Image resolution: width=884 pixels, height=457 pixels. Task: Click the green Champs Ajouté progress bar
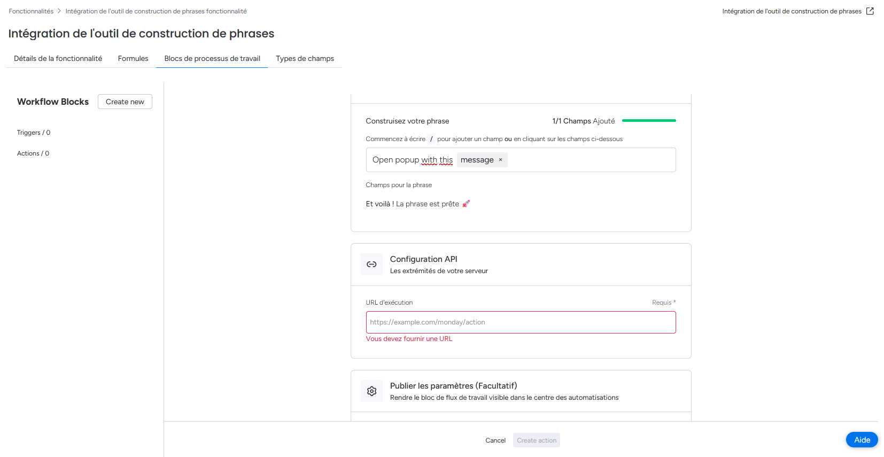pyautogui.click(x=649, y=121)
